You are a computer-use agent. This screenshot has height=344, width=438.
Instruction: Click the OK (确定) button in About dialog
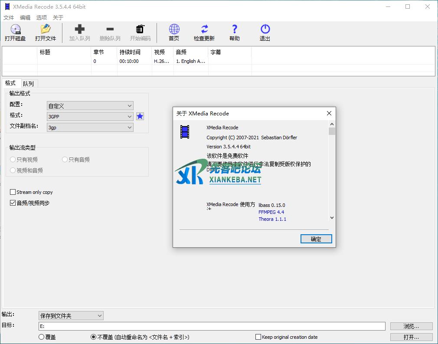pos(316,239)
